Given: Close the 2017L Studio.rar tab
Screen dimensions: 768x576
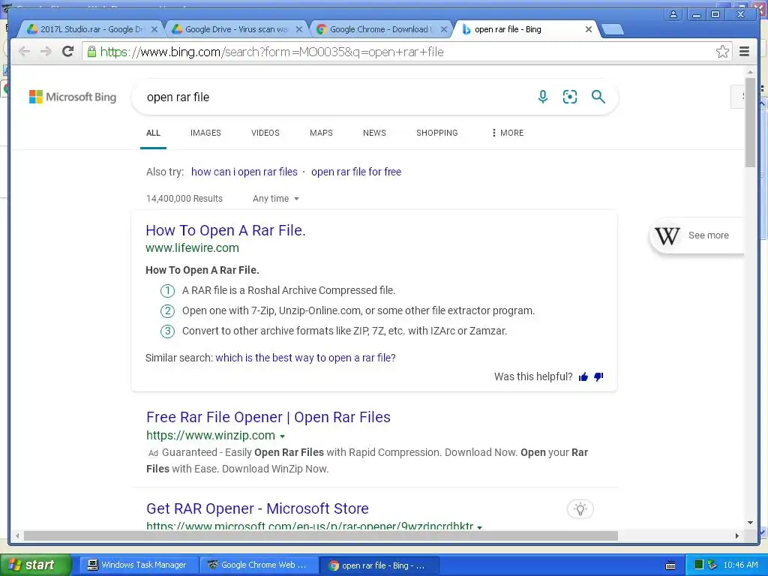Looking at the screenshot, I should [x=154, y=29].
